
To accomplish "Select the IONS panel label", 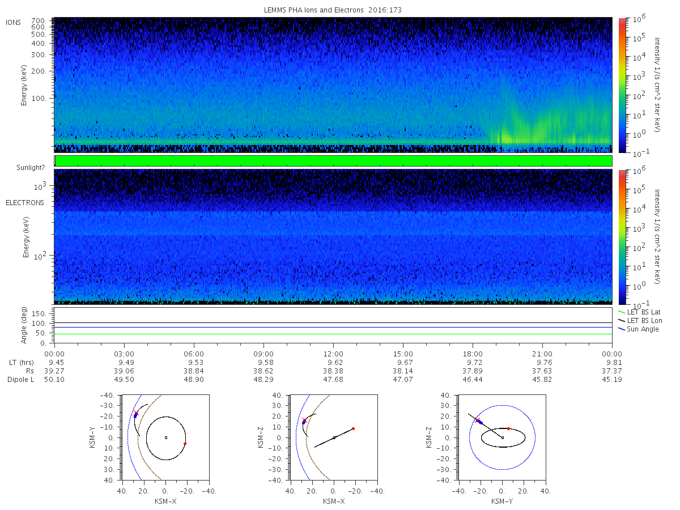I will (14, 23).
